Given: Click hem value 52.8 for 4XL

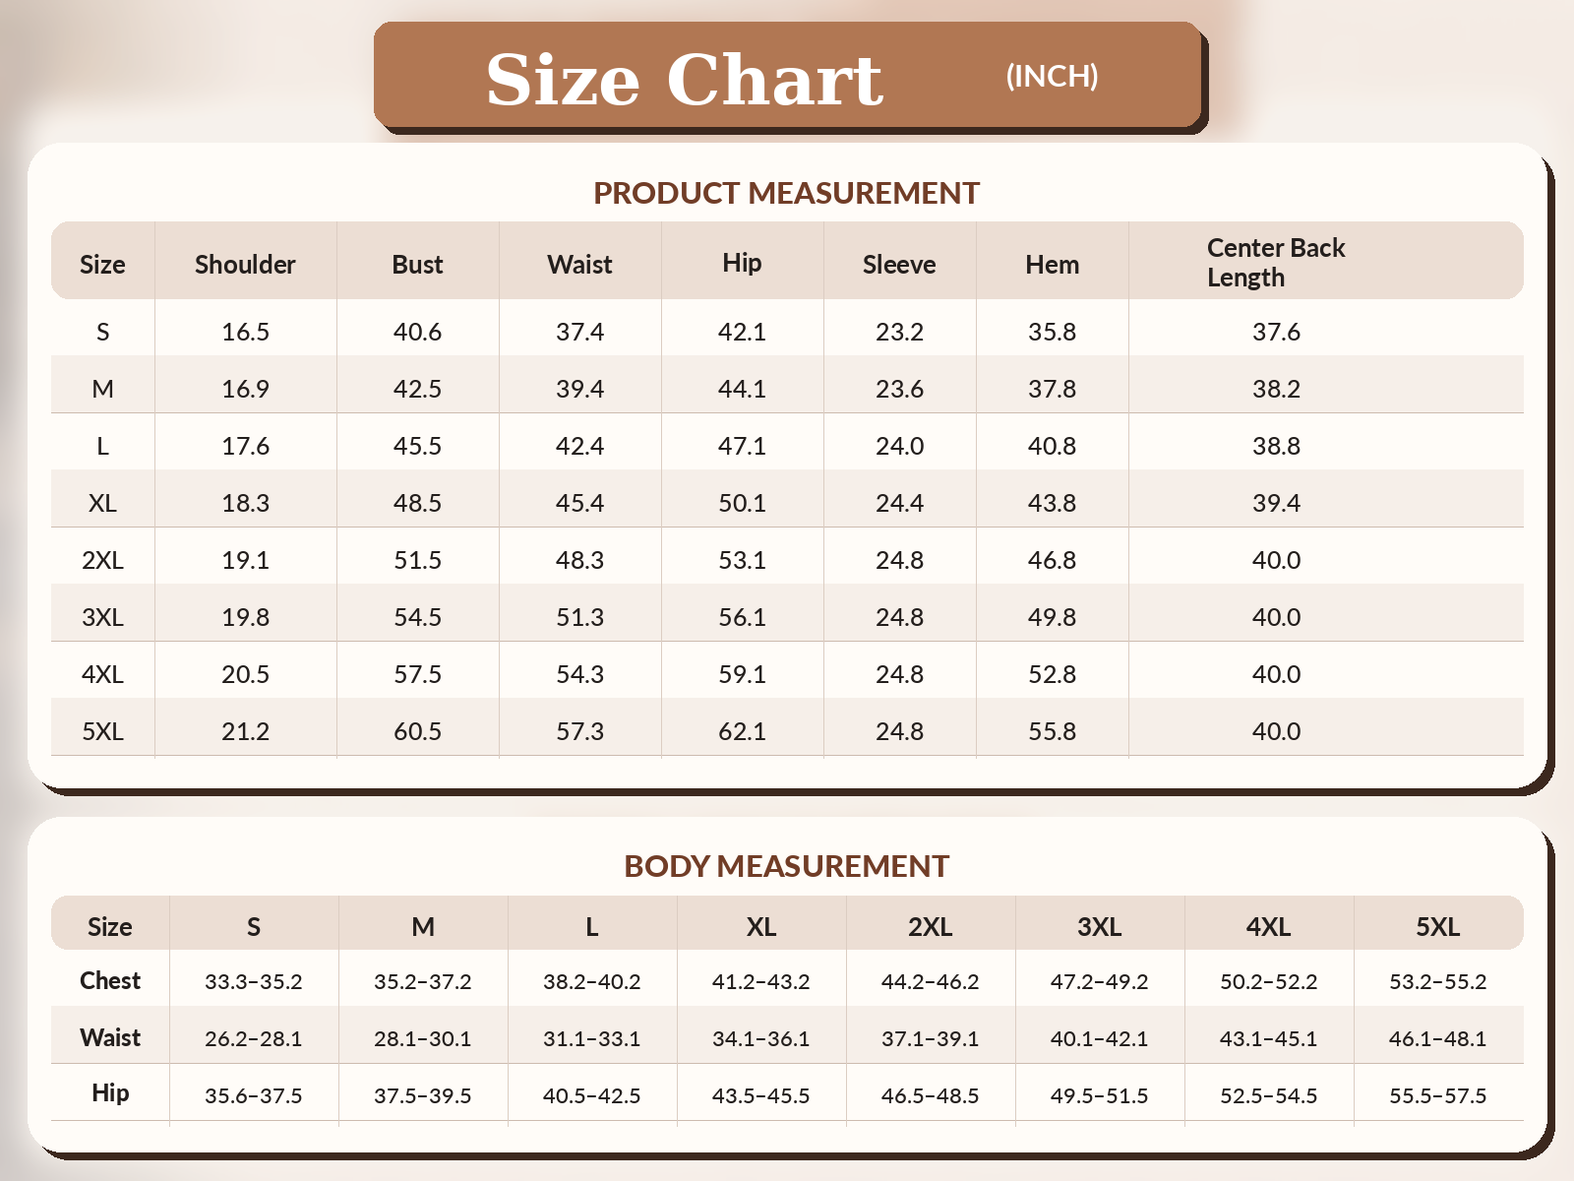Looking at the screenshot, I should tap(1052, 674).
